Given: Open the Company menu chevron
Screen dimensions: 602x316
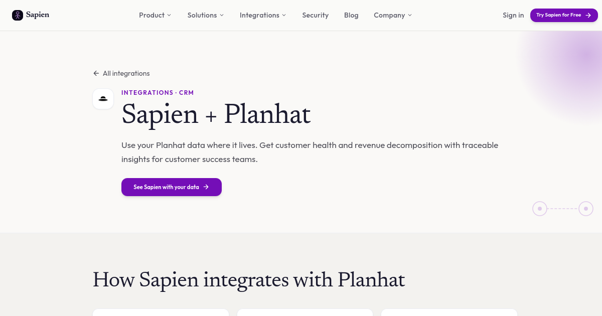Looking at the screenshot, I should click(x=410, y=15).
